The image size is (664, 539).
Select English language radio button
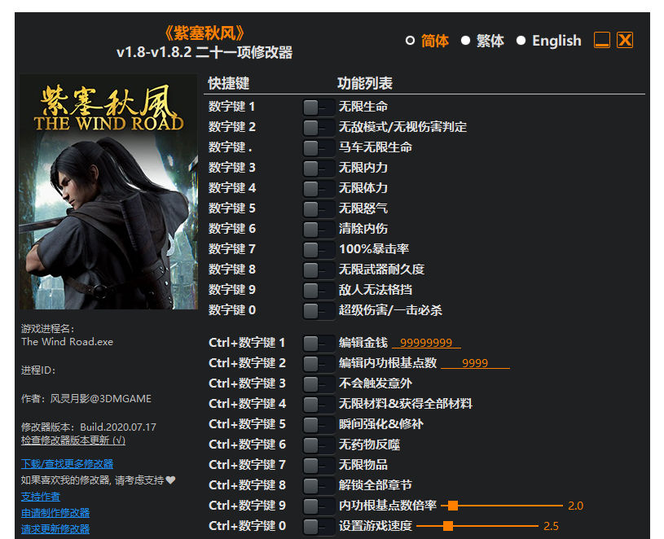point(521,41)
